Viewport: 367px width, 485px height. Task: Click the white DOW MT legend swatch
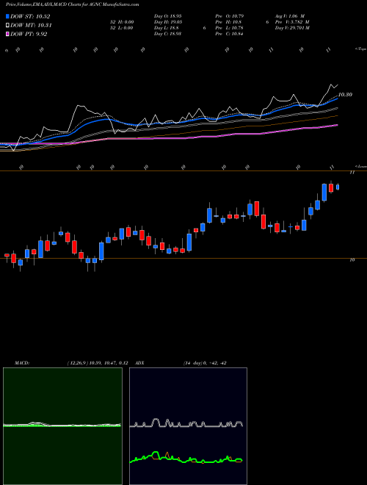click(x=7, y=26)
